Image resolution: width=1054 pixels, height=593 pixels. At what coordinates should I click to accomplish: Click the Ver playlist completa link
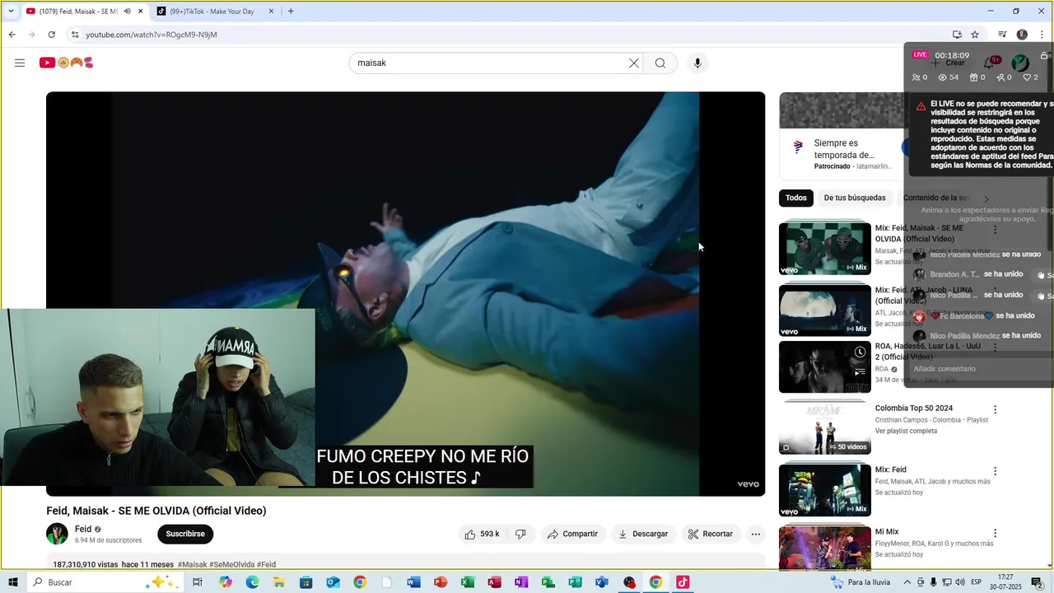click(x=906, y=431)
